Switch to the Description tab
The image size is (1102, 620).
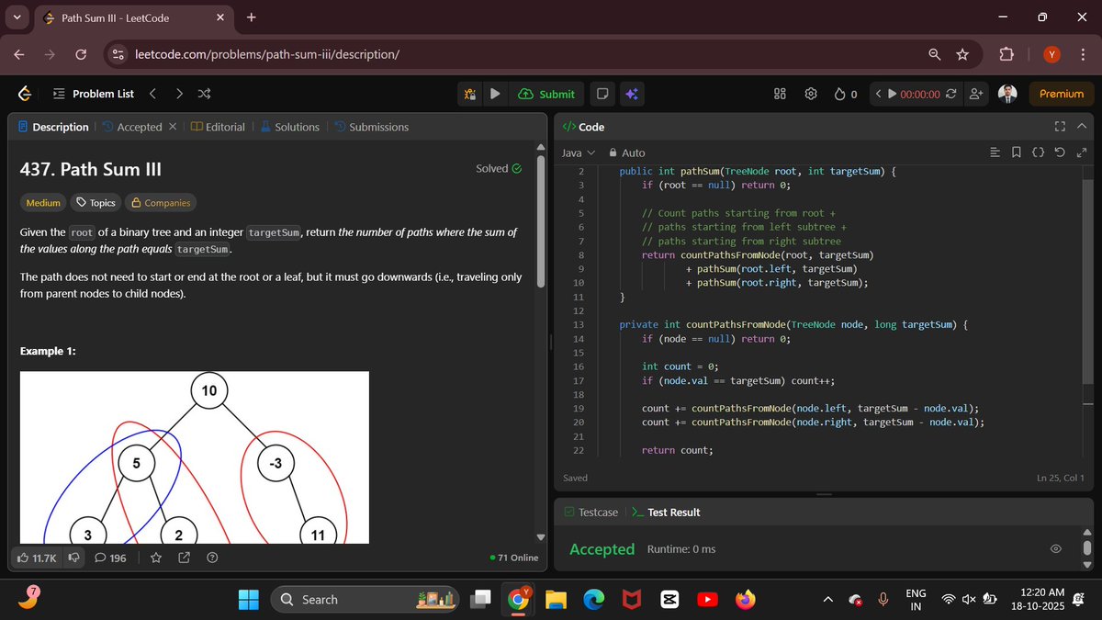[53, 127]
